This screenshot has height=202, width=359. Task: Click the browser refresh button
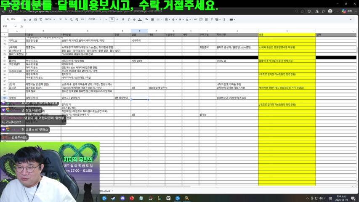coord(11,11)
